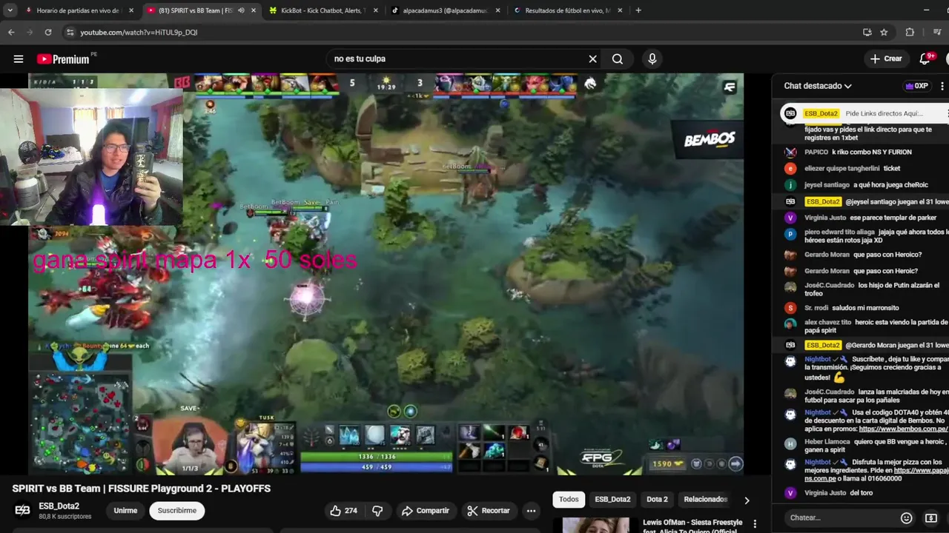Dislike the video
The width and height of the screenshot is (949, 533).
(377, 511)
